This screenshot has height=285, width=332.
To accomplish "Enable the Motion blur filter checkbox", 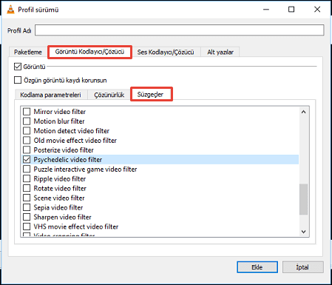I will click(27, 121).
